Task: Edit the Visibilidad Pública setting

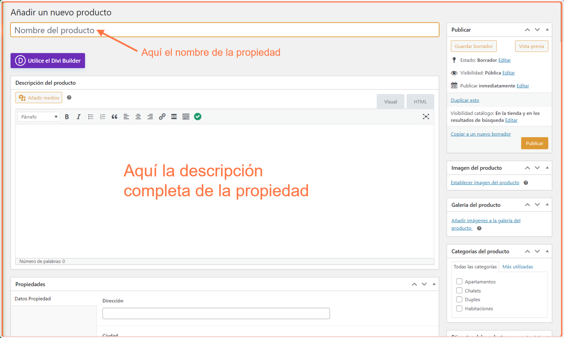Action: click(x=509, y=73)
